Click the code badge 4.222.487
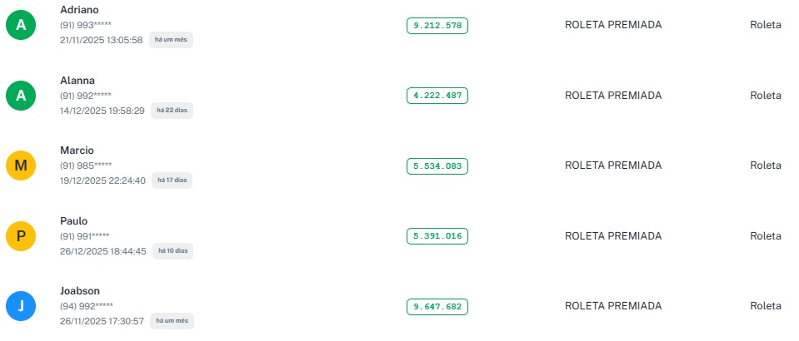Image resolution: width=799 pixels, height=341 pixels. pyautogui.click(x=437, y=96)
